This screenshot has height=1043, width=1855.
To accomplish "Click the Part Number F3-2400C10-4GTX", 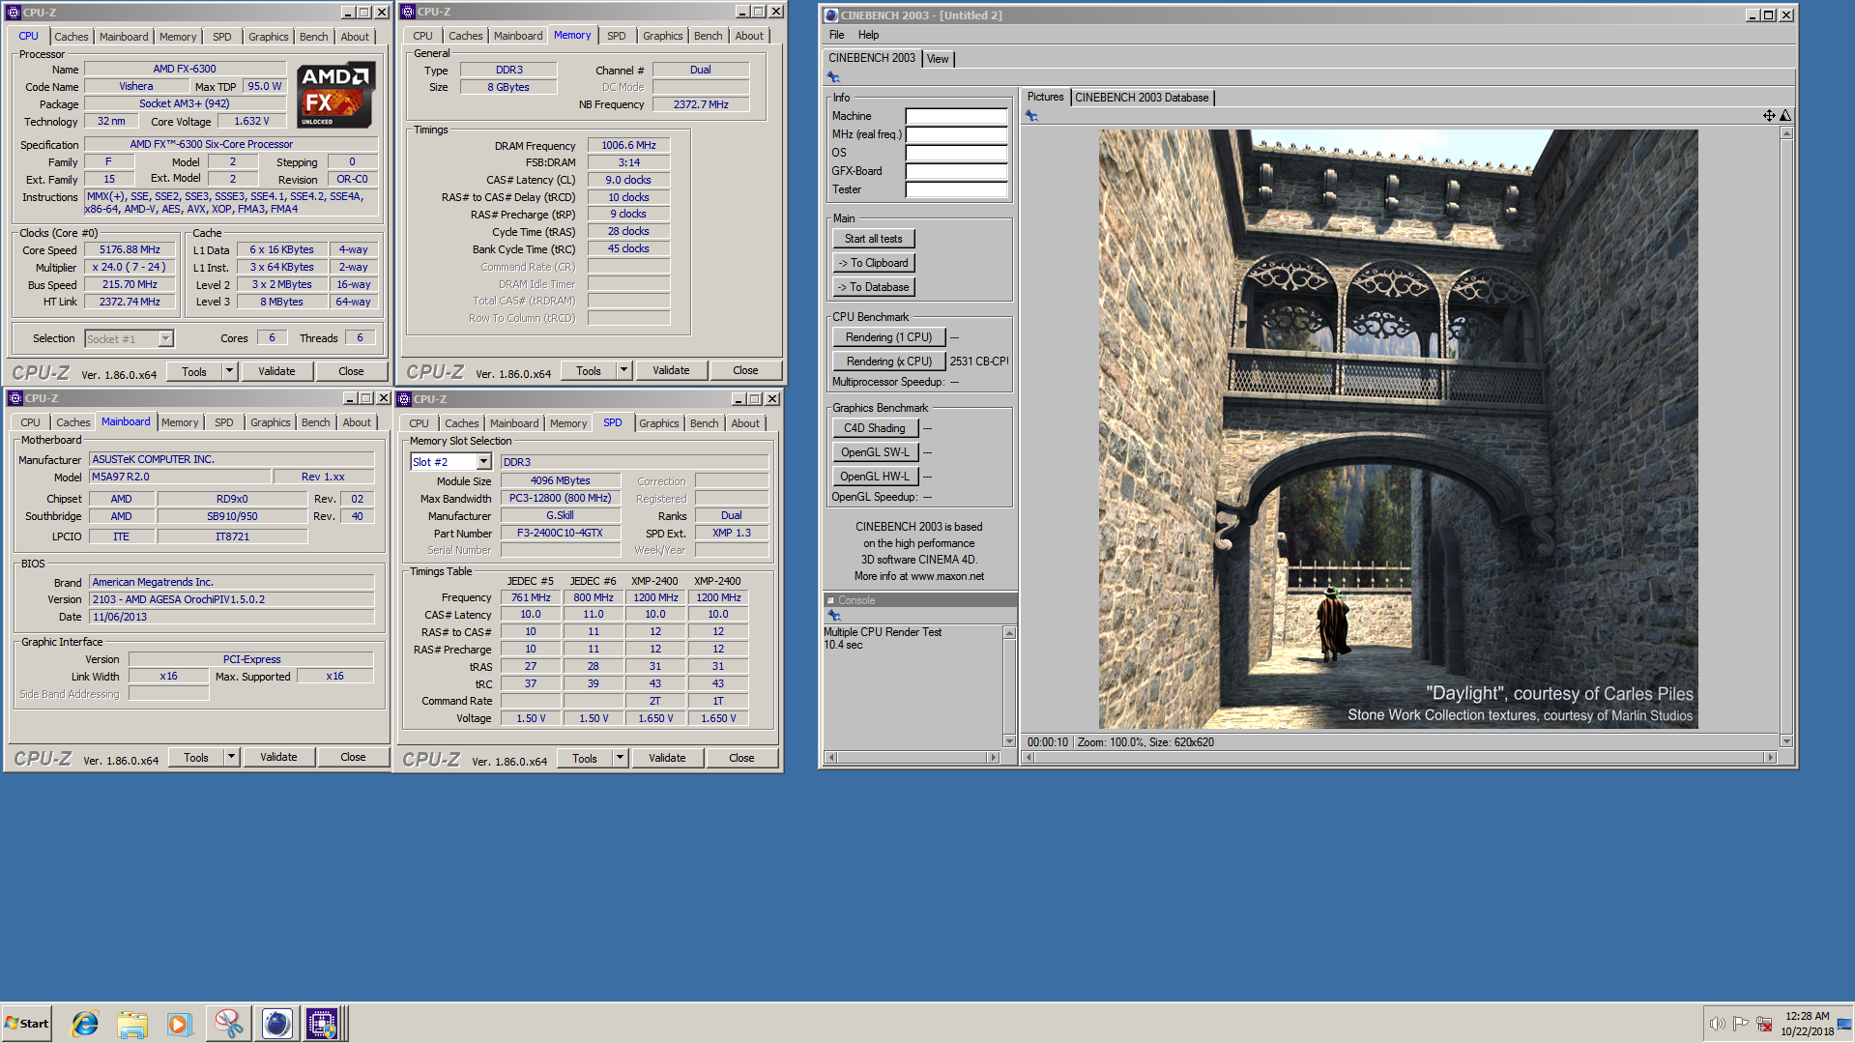I will [560, 533].
